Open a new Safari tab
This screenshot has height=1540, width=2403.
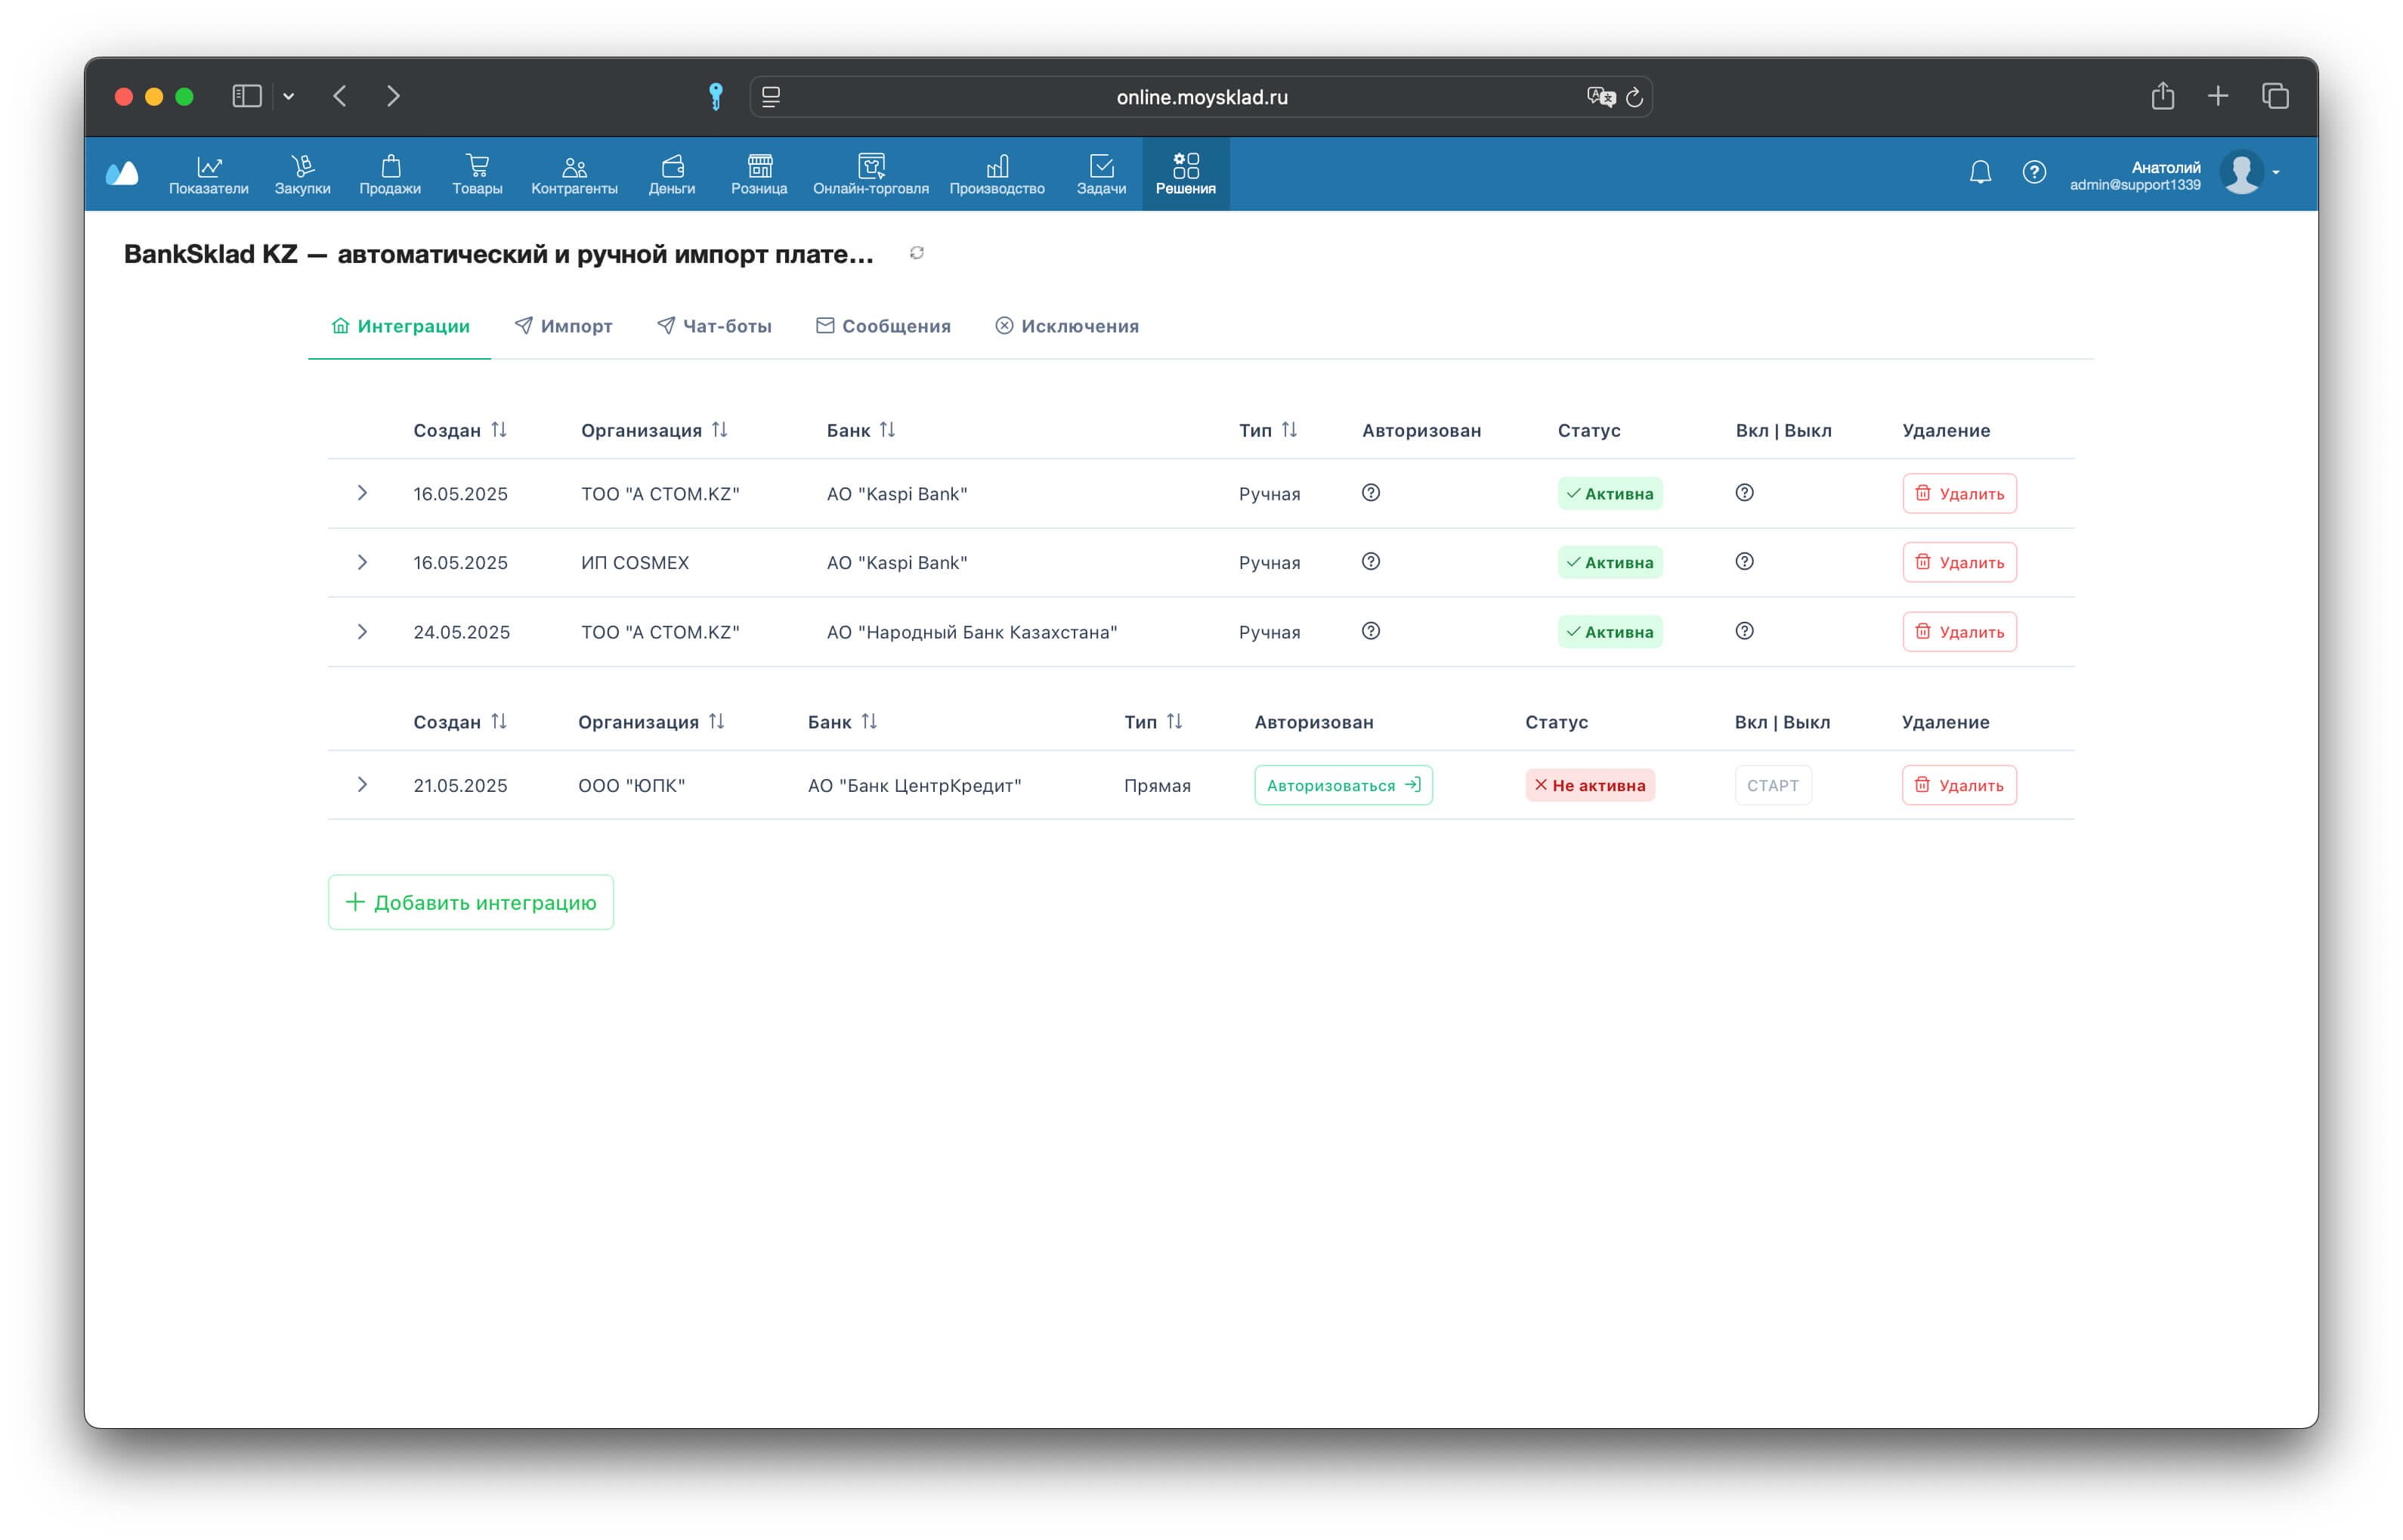click(2218, 96)
